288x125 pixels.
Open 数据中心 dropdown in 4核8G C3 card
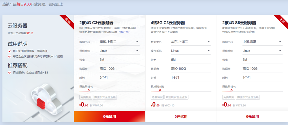191,42
